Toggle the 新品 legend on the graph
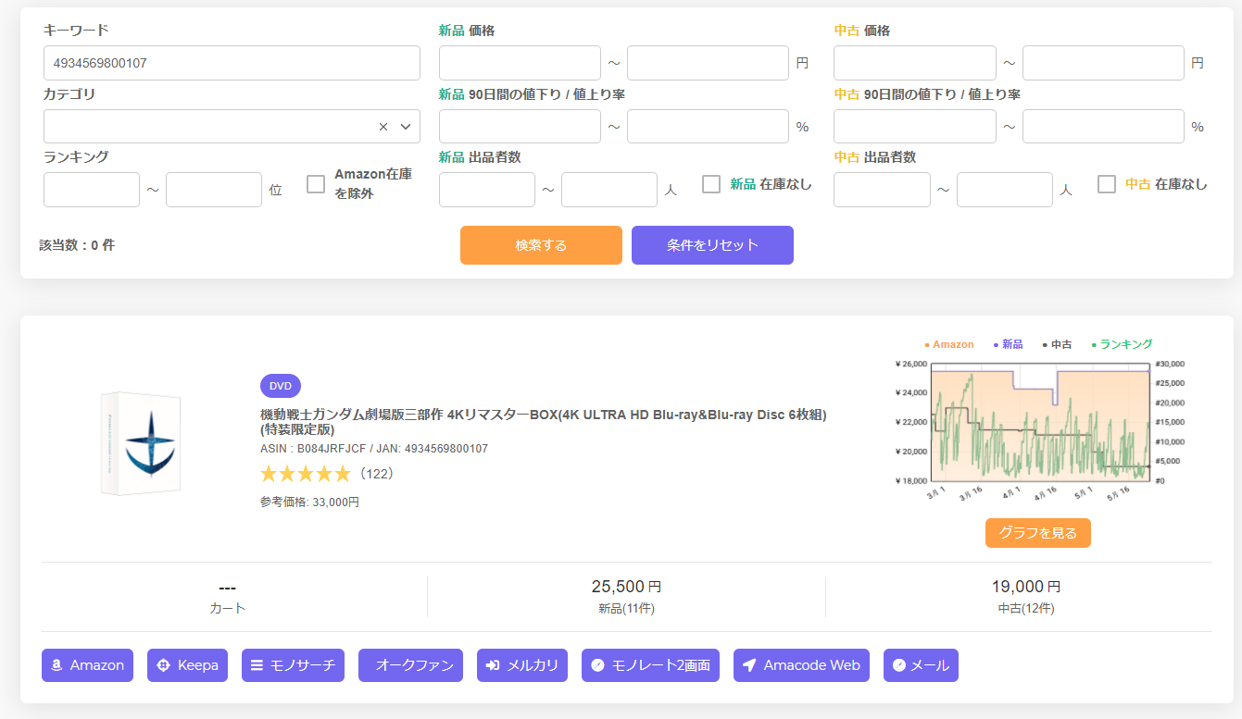1242x719 pixels. click(1008, 344)
